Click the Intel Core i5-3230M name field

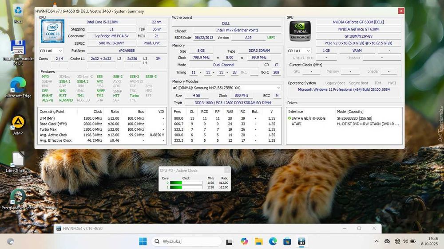tap(102, 22)
